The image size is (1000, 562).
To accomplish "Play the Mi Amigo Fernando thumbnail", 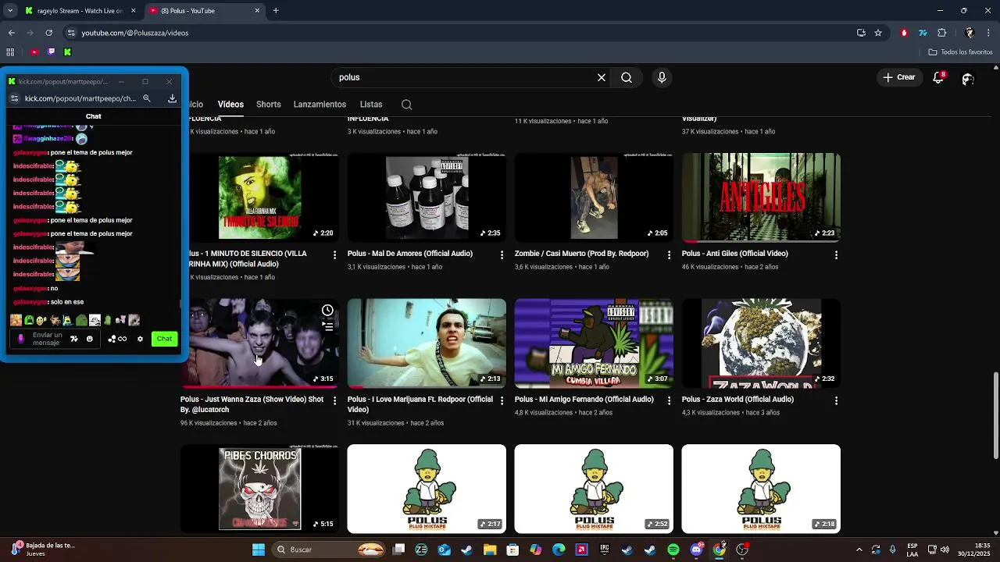I will pyautogui.click(x=594, y=343).
